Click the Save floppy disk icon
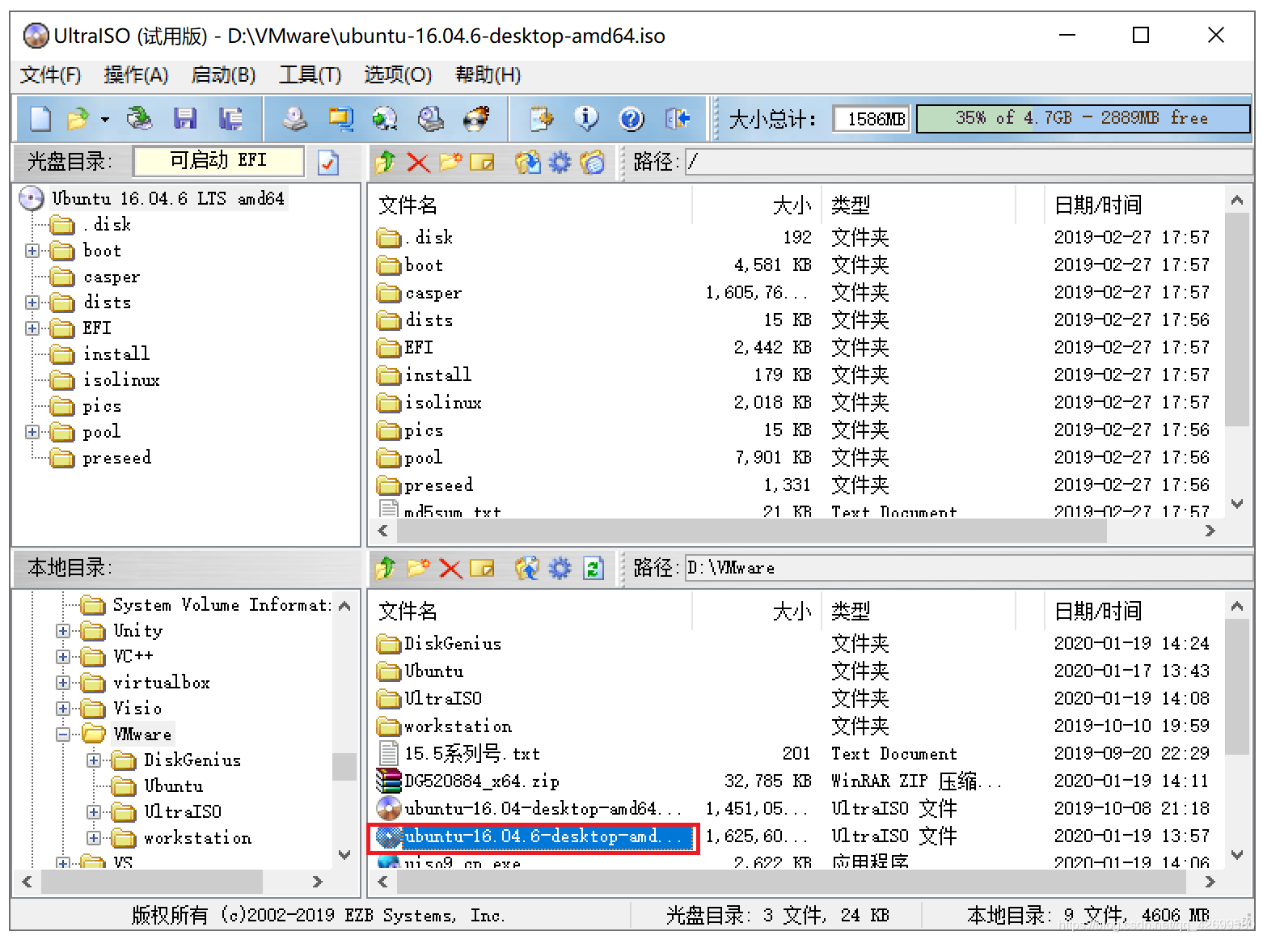This screenshot has width=1263, height=940. click(x=185, y=119)
